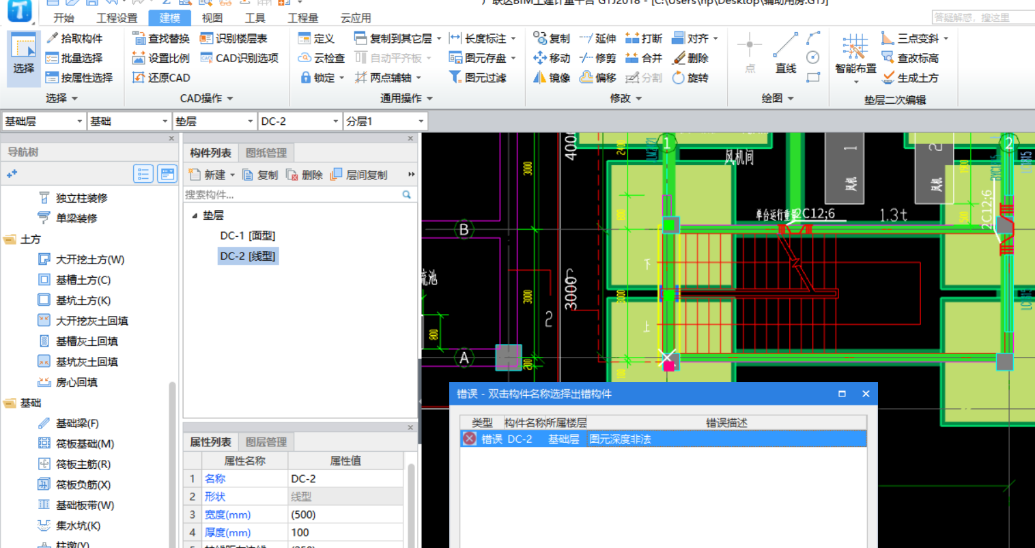This screenshot has height=548, width=1035.
Task: Choose 按属性选择 select by attribute
Action: coord(79,78)
